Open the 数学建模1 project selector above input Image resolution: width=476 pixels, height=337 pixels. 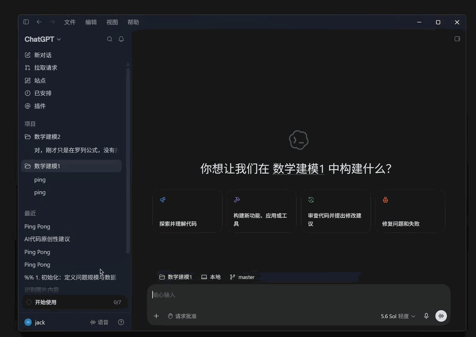[x=176, y=277]
